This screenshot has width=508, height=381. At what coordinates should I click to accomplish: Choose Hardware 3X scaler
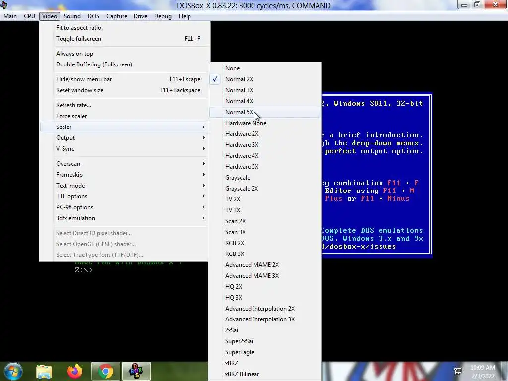pos(265,145)
